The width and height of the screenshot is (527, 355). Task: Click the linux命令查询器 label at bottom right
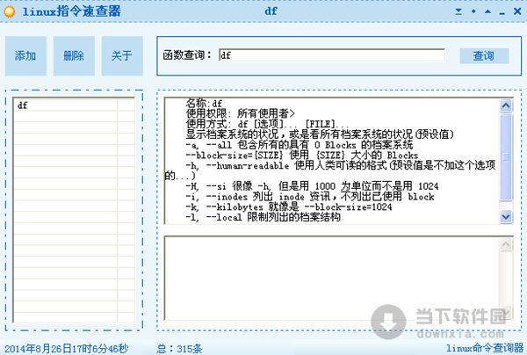[x=485, y=348]
